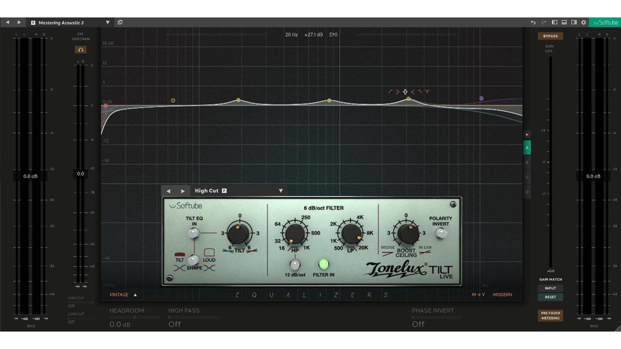Open the Mastering Acoustic 2 preset dropdown
The width and height of the screenshot is (621, 349).
[108, 22]
